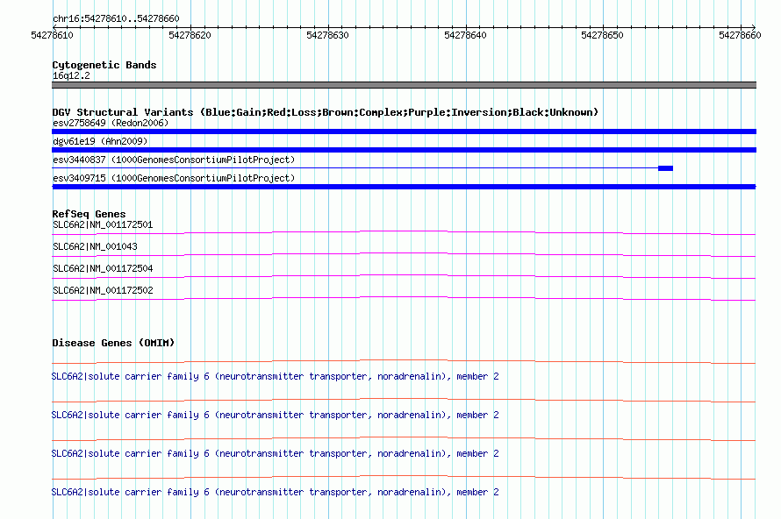Select the gray 16q12.2 cytogenetic band bar
The height and width of the screenshot is (519, 781).
[x=404, y=85]
